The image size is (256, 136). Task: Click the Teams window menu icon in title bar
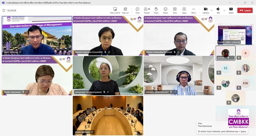(3, 3)
